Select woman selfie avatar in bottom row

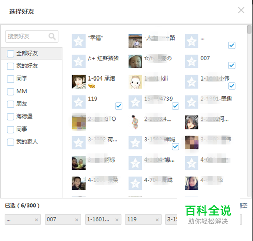point(191,183)
